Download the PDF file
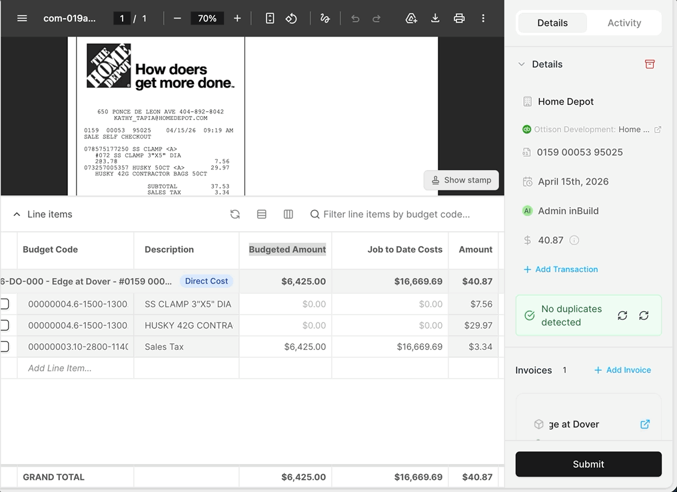 435,18
